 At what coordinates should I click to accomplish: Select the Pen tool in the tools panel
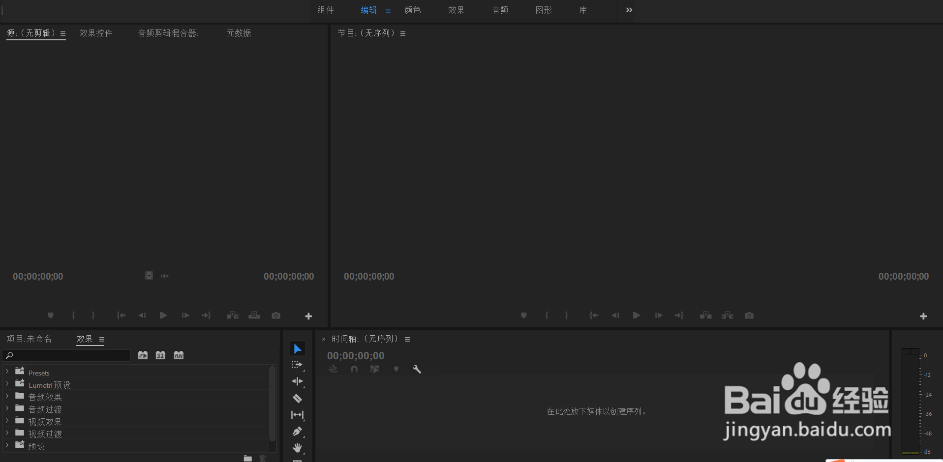tap(297, 431)
